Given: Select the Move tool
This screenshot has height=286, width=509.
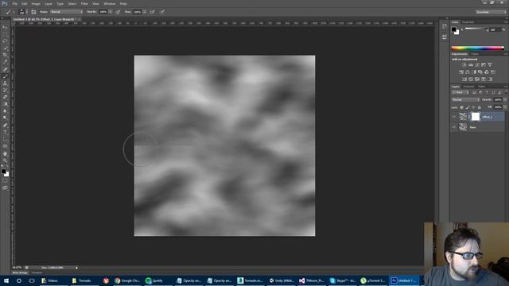Looking at the screenshot, I should click(6, 27).
